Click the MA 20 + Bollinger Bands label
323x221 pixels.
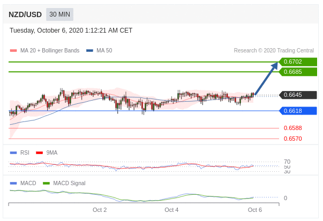50,51
